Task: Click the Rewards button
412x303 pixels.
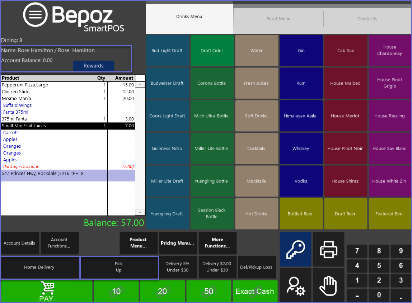Action: click(x=94, y=66)
